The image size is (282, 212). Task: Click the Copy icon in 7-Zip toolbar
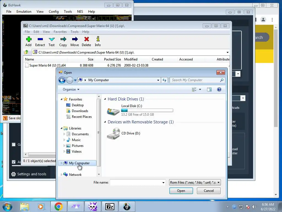pyautogui.click(x=63, y=39)
